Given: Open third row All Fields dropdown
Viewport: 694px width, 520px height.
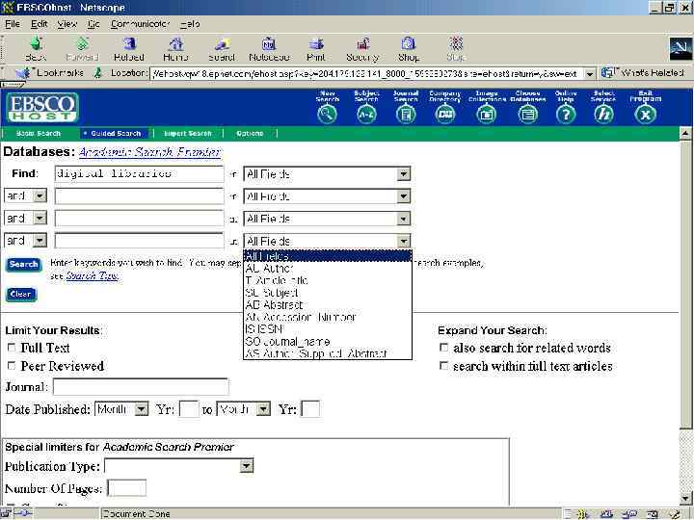Looking at the screenshot, I should pyautogui.click(x=327, y=219).
